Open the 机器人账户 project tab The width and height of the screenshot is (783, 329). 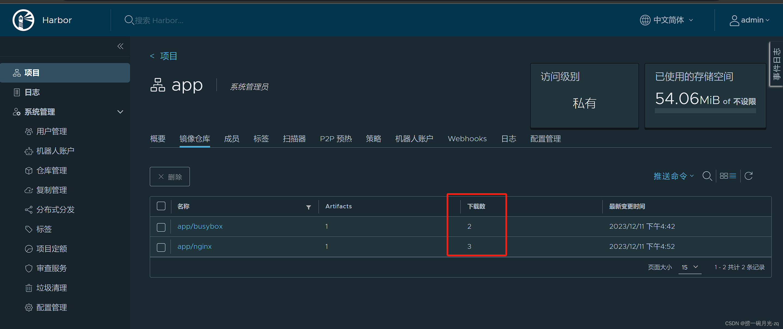click(414, 139)
